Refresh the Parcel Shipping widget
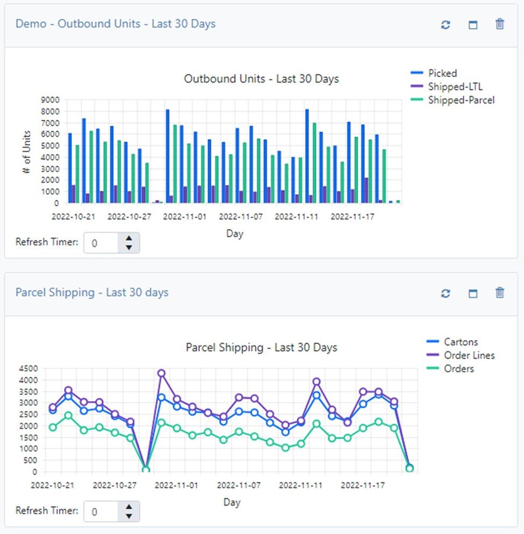The height and width of the screenshot is (534, 524). pos(446,293)
